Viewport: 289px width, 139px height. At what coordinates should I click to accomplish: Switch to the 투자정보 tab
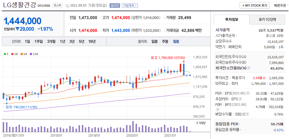(231, 19)
